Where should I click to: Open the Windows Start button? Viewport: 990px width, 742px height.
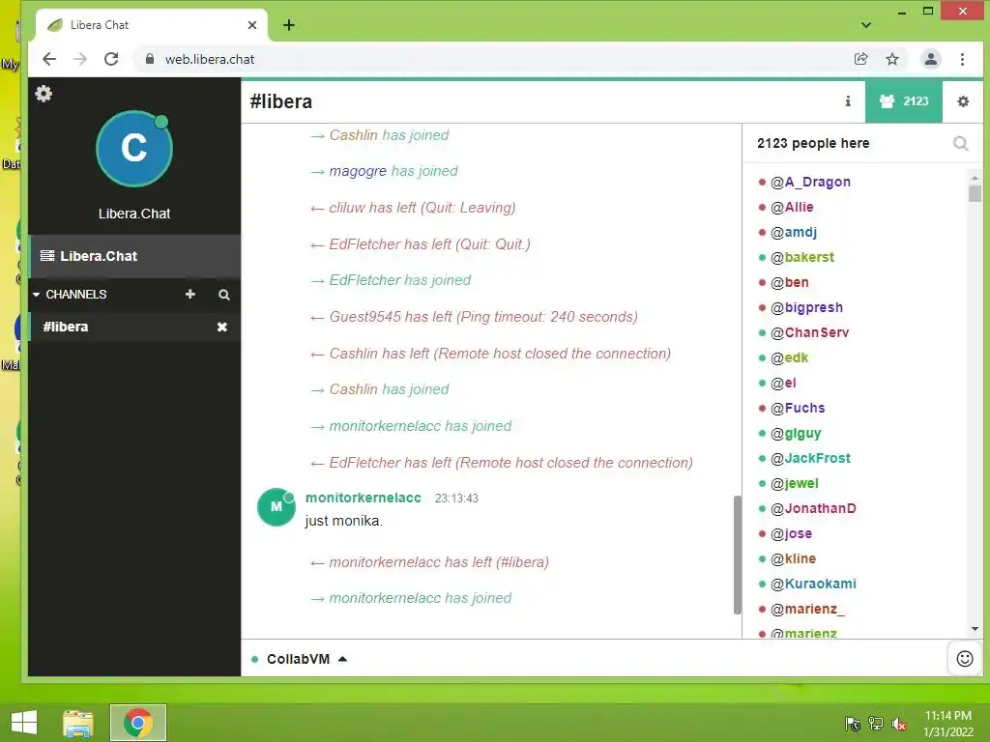click(x=24, y=723)
